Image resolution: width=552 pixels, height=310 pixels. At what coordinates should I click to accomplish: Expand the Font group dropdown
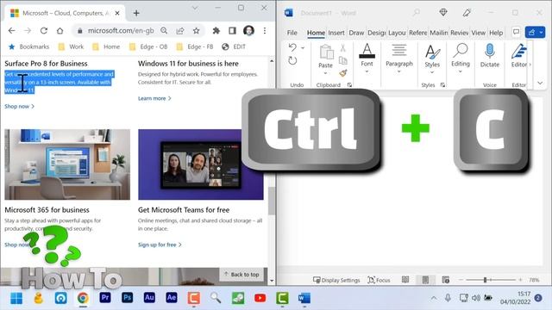click(x=367, y=71)
